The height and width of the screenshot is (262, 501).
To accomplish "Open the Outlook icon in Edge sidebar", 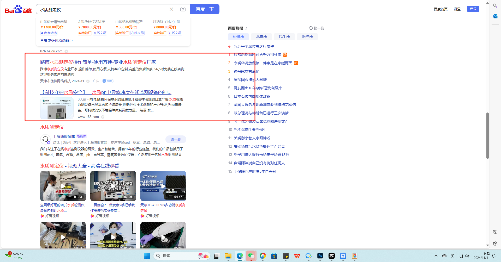I will point(495,16).
